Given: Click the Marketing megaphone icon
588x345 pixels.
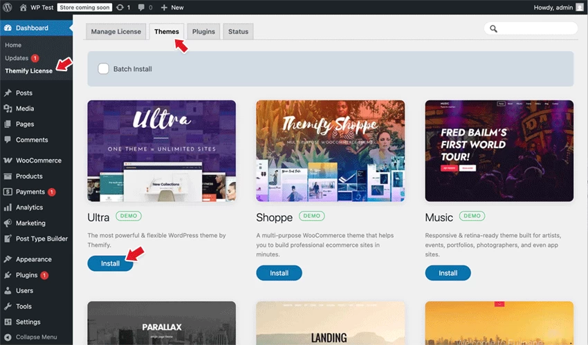Looking at the screenshot, I should coord(8,223).
